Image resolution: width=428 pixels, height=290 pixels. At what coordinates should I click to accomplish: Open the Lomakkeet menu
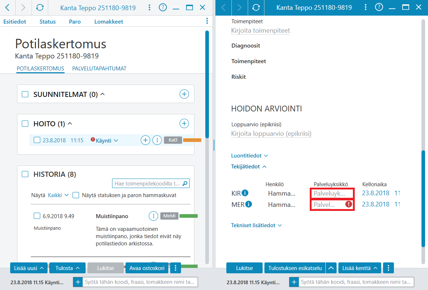click(109, 21)
